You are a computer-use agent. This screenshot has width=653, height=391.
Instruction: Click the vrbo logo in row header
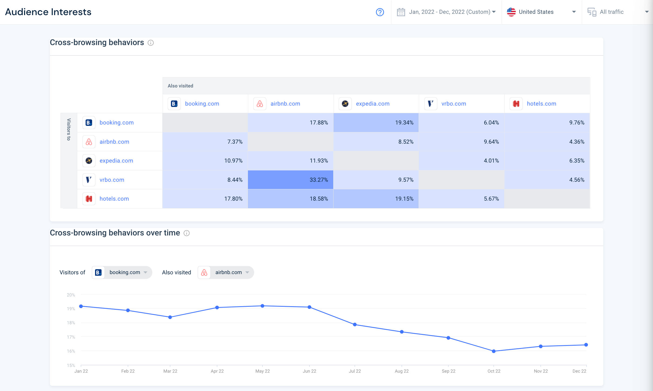pos(89,180)
